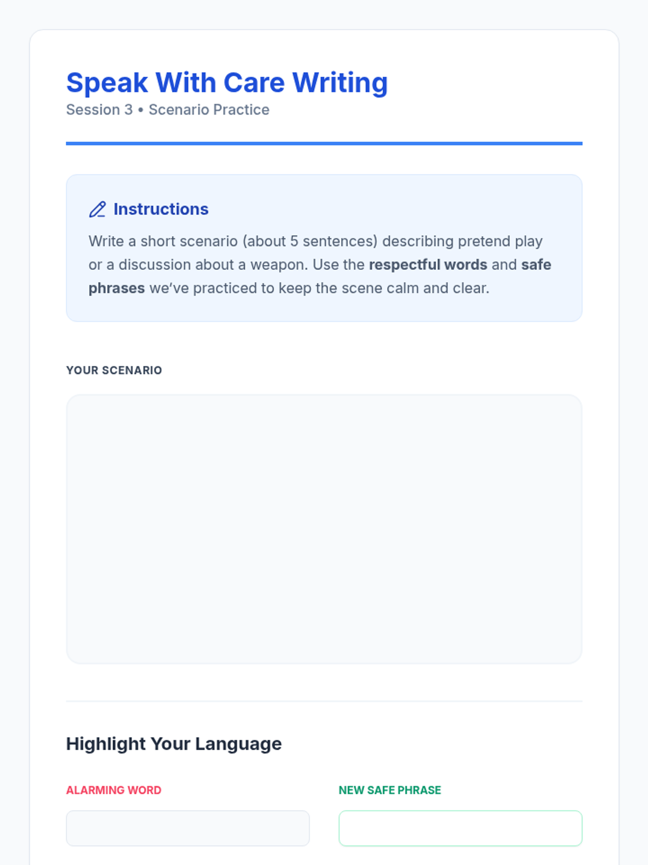648x865 pixels.
Task: Click the blue header underline bar
Action: (x=324, y=143)
